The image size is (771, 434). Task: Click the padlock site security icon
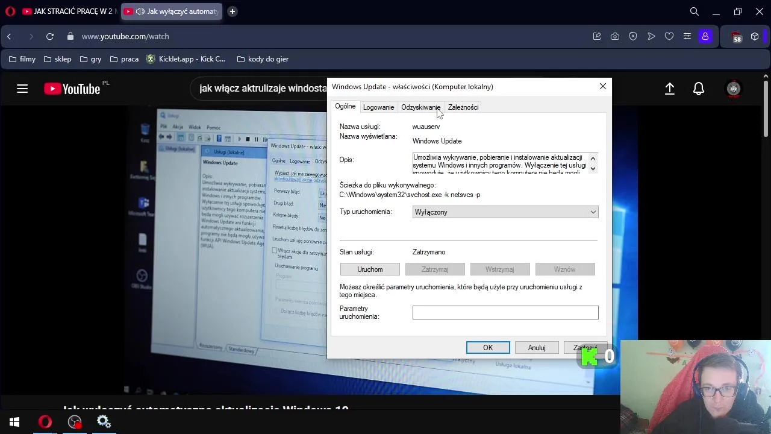pyautogui.click(x=70, y=36)
